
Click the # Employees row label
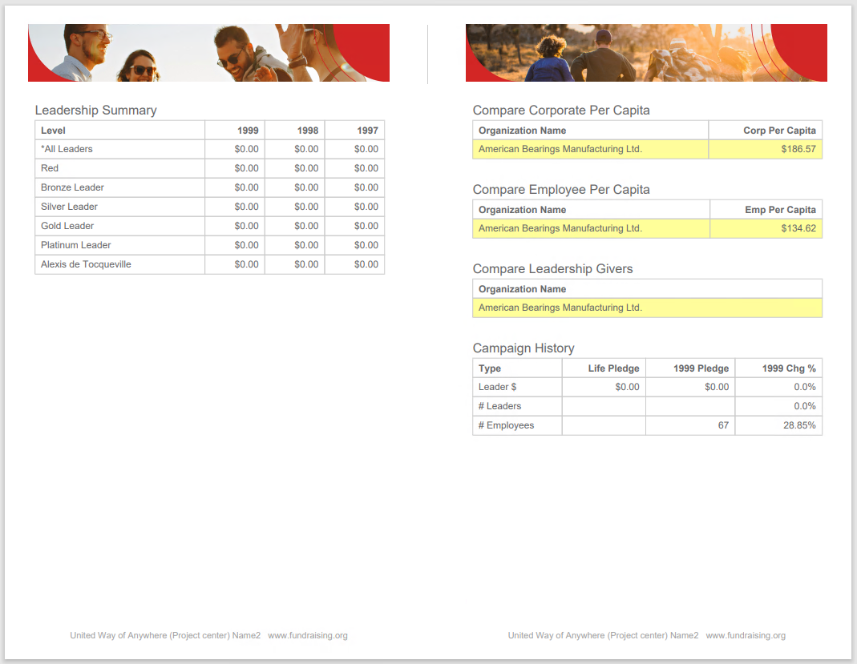click(506, 425)
